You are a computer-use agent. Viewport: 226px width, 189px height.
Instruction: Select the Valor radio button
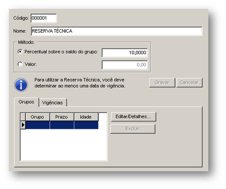(20, 64)
